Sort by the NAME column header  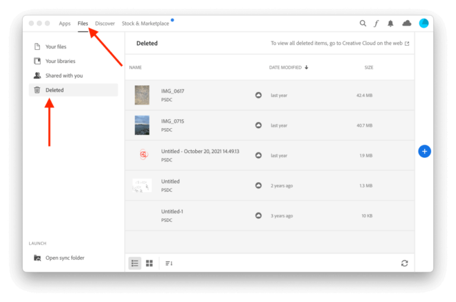(x=135, y=68)
